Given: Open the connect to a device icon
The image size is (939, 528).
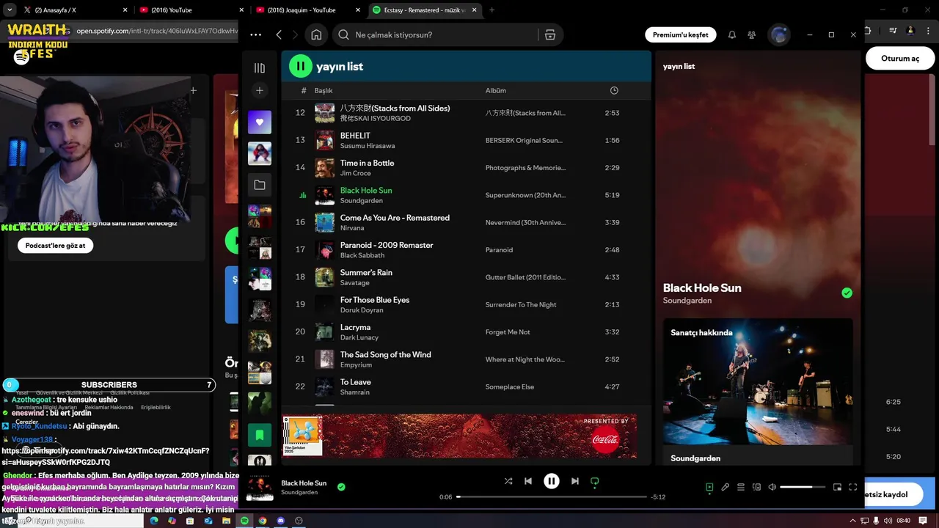Looking at the screenshot, I should pos(757,487).
